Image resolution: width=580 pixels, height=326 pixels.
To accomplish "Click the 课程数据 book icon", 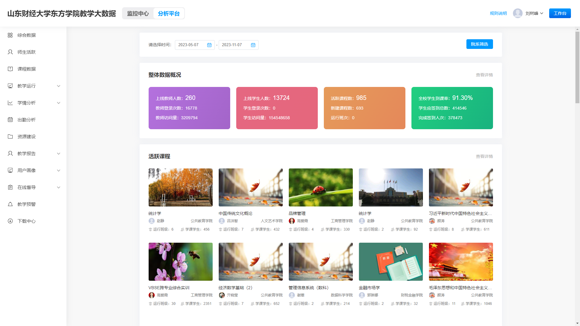I will point(10,69).
